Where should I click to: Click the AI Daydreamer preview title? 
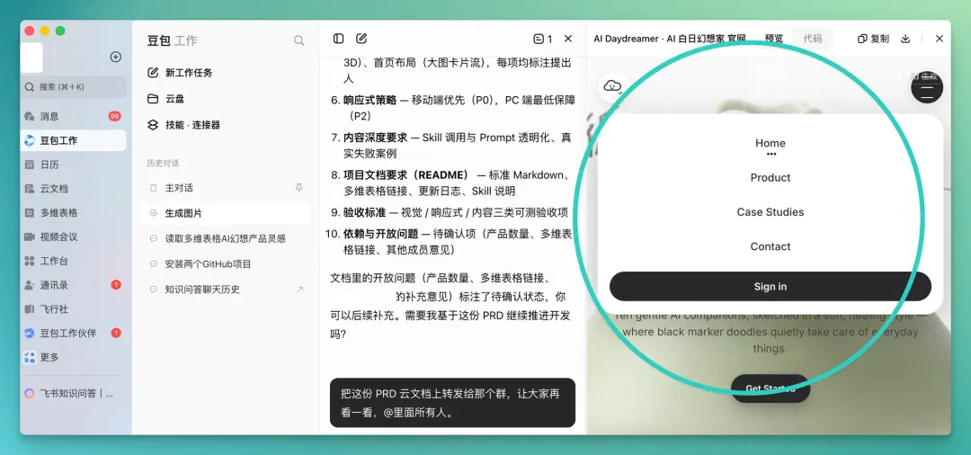pyautogui.click(x=670, y=39)
